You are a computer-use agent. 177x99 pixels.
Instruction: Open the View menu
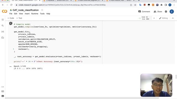point(21,13)
